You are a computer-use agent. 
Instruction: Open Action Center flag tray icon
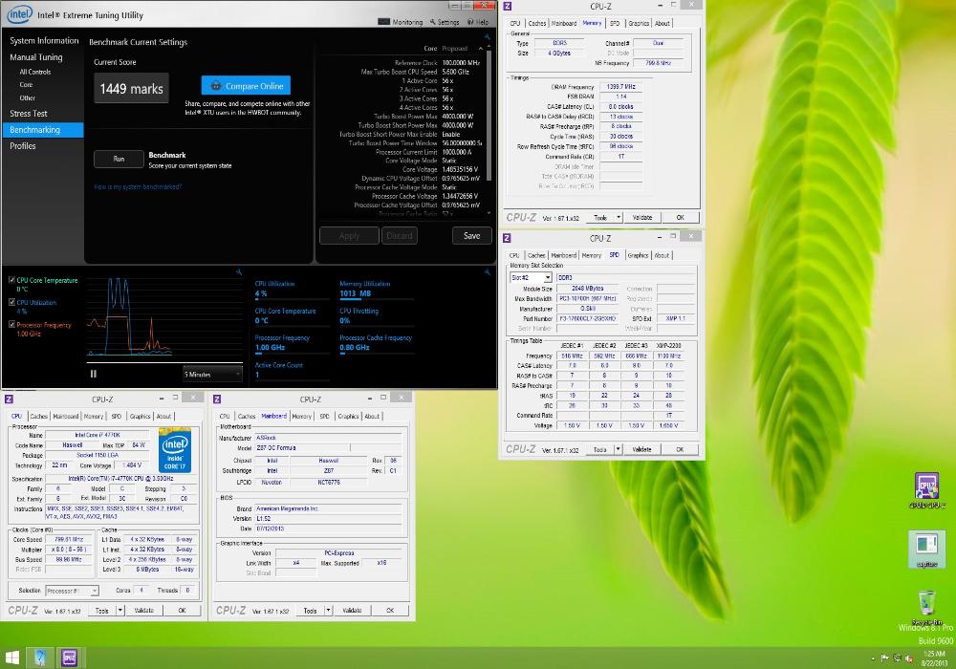(x=884, y=658)
